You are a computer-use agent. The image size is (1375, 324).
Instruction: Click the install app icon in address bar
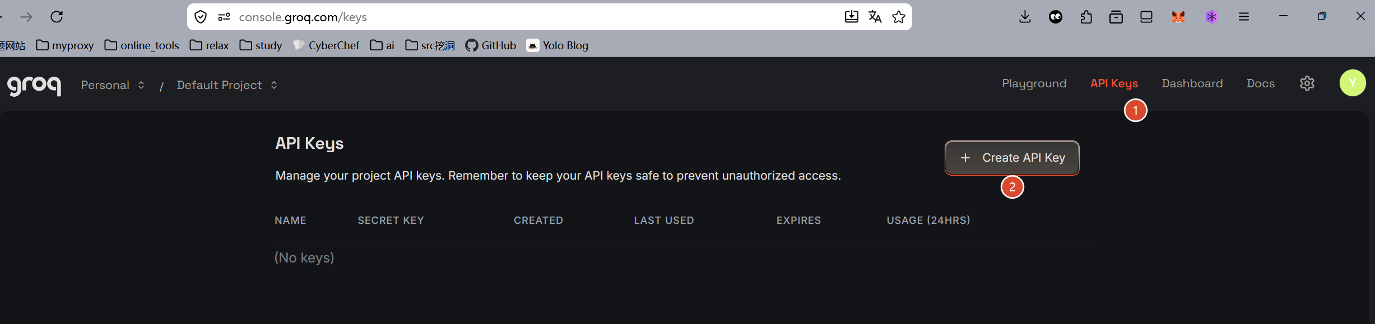pos(851,17)
